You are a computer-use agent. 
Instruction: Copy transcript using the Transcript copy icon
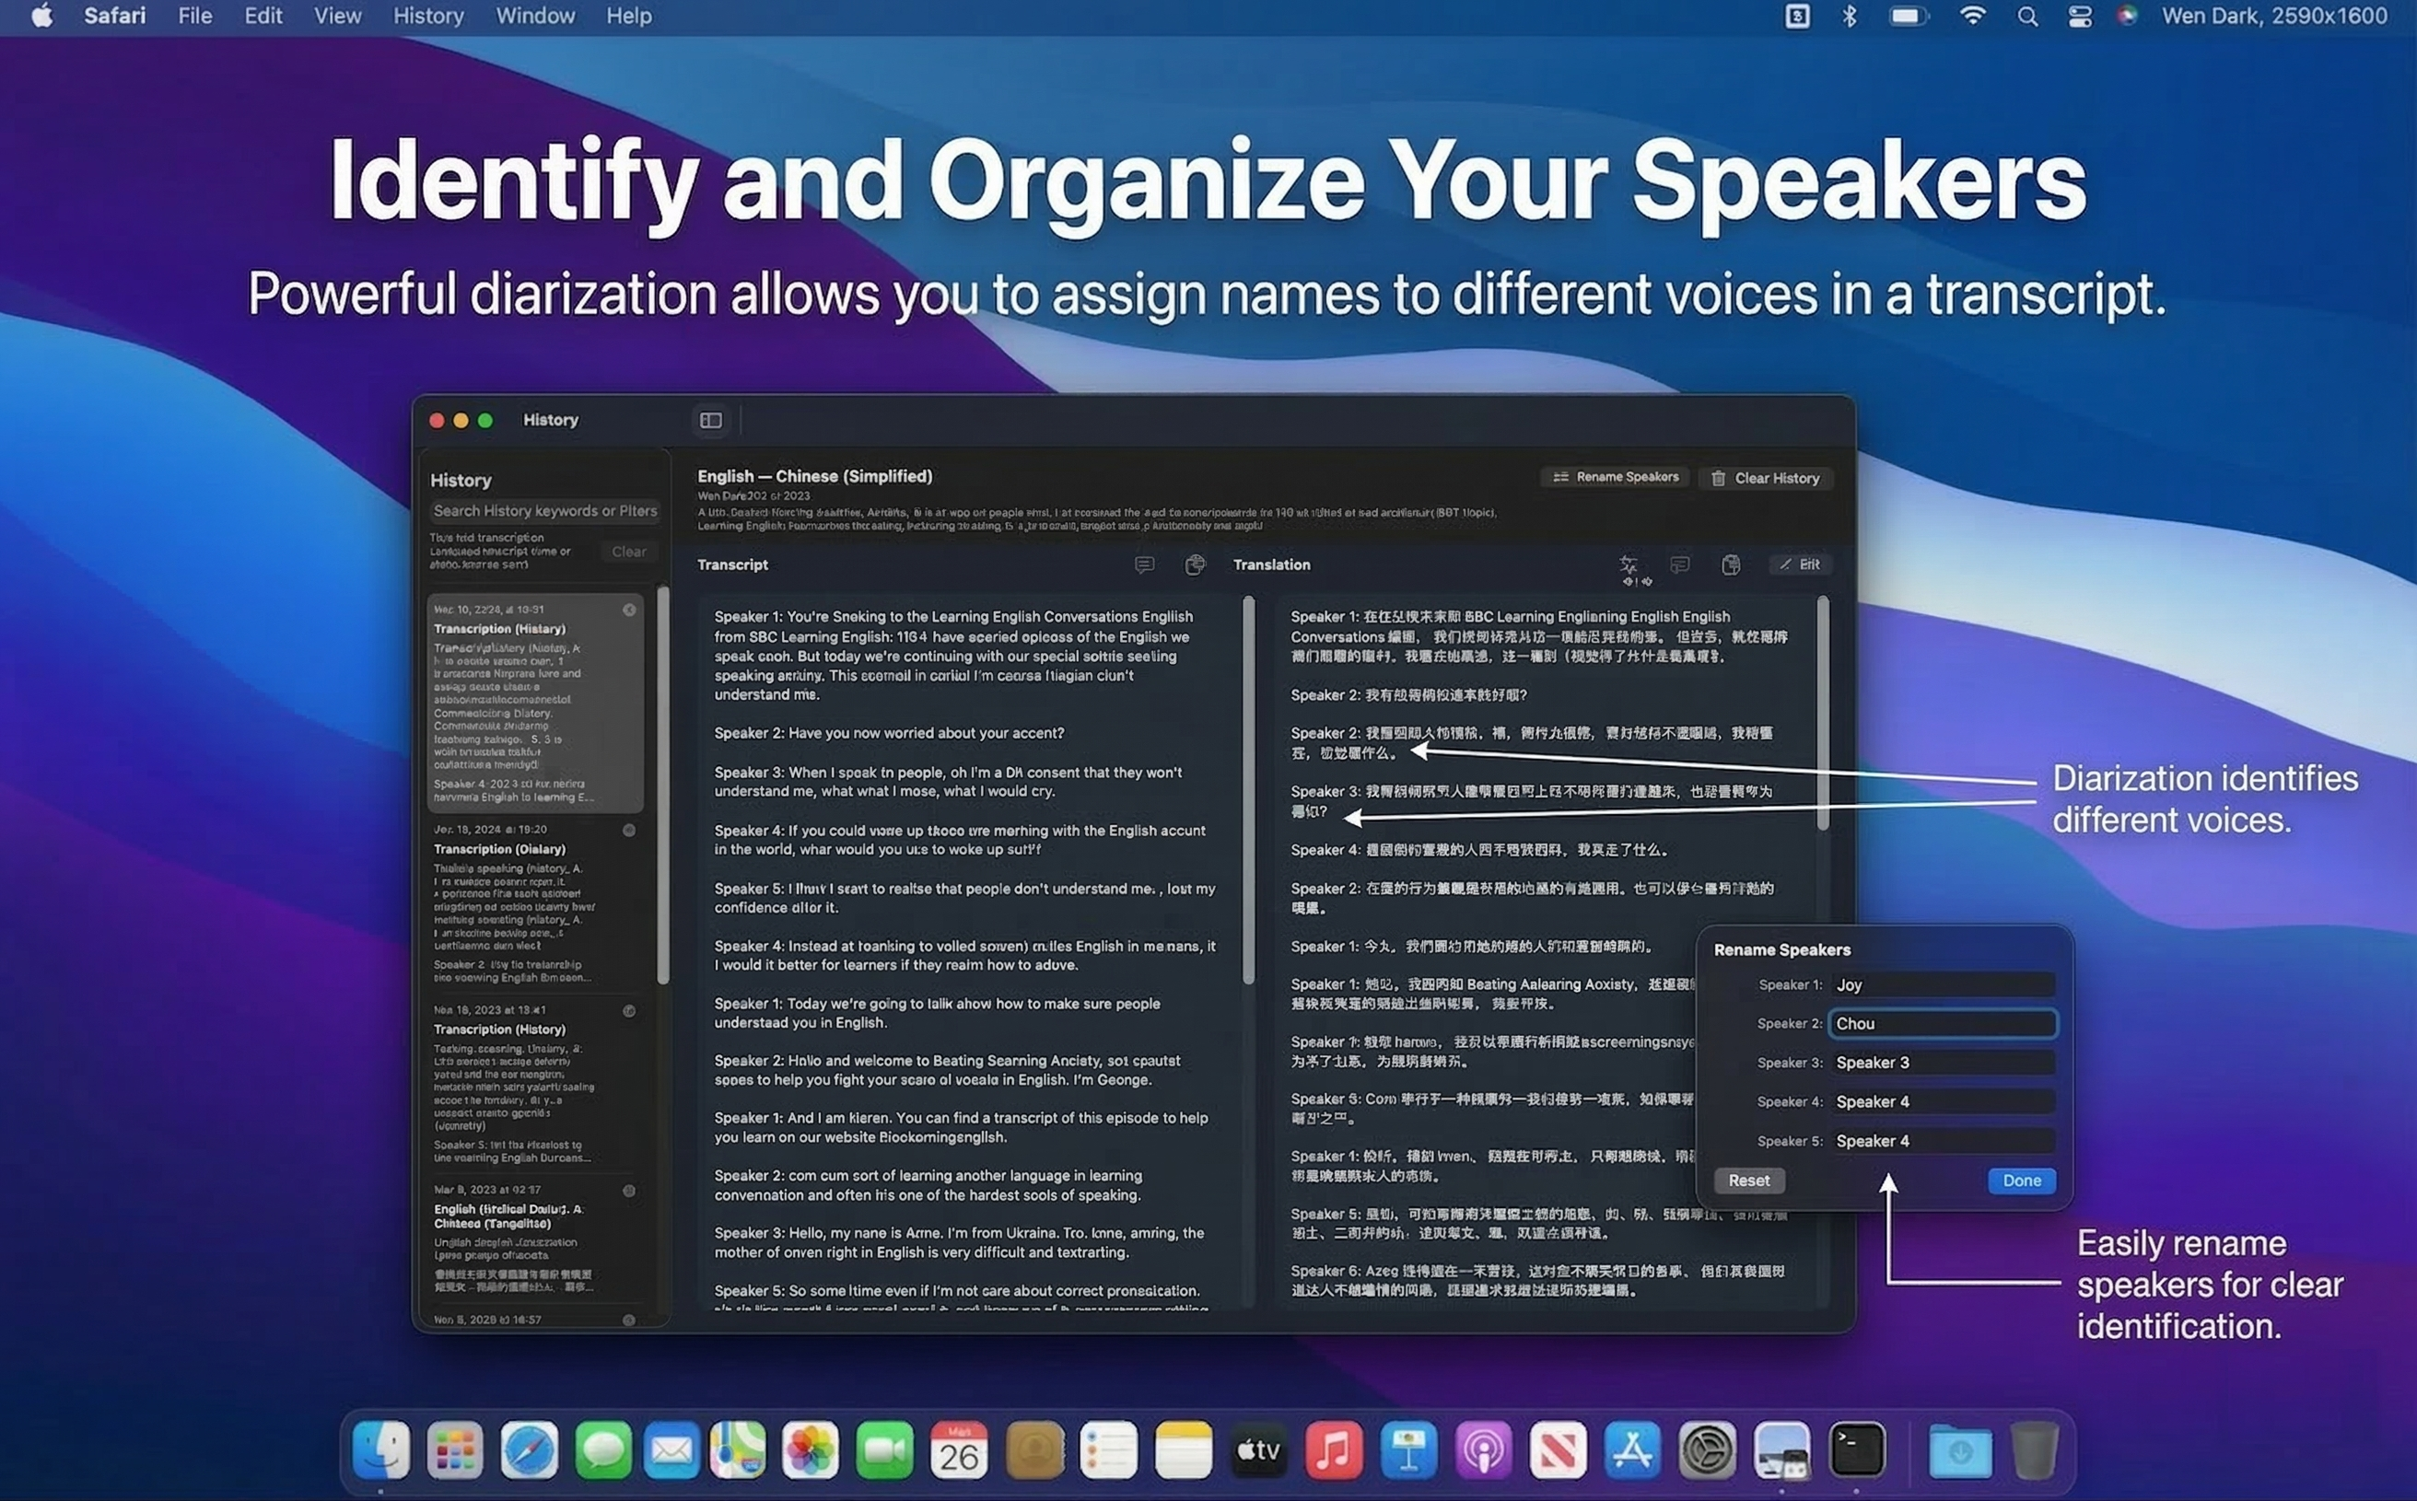[x=1195, y=564]
